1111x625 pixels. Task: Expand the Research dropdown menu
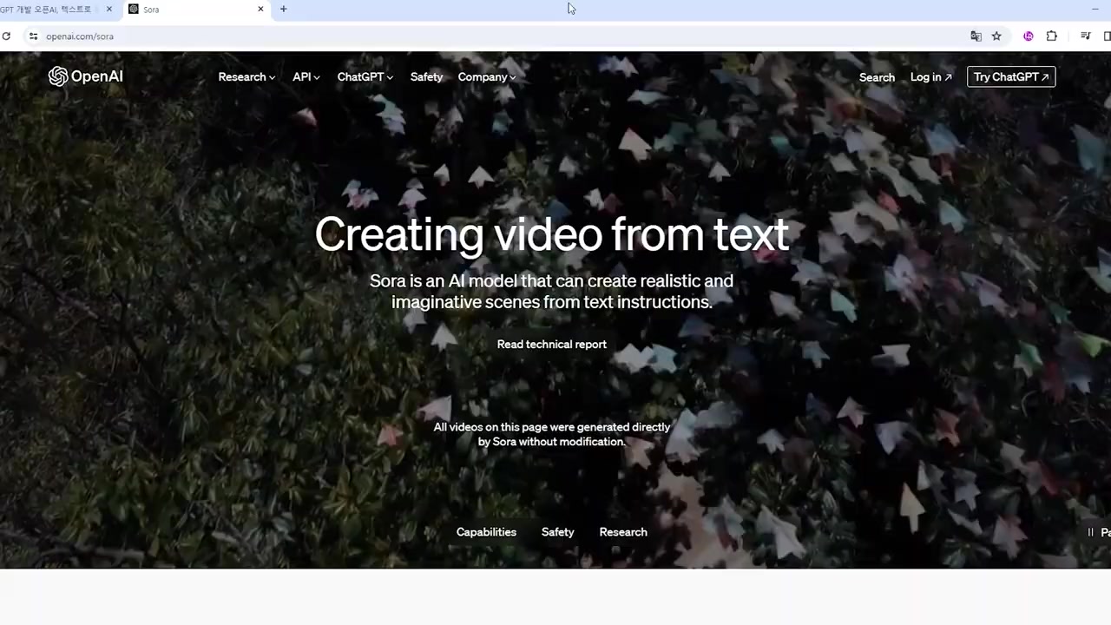247,76
